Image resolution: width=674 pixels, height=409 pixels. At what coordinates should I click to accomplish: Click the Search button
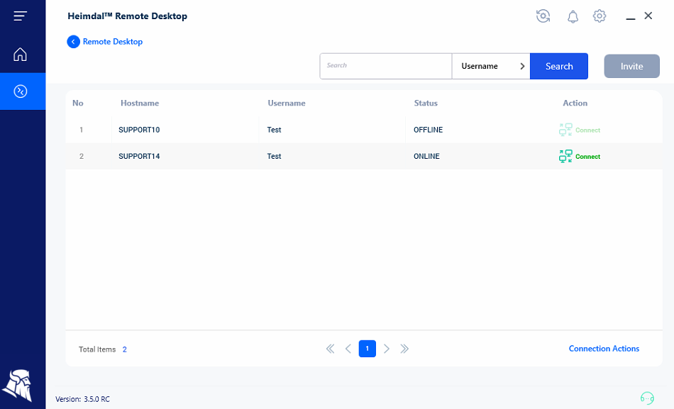[559, 65]
